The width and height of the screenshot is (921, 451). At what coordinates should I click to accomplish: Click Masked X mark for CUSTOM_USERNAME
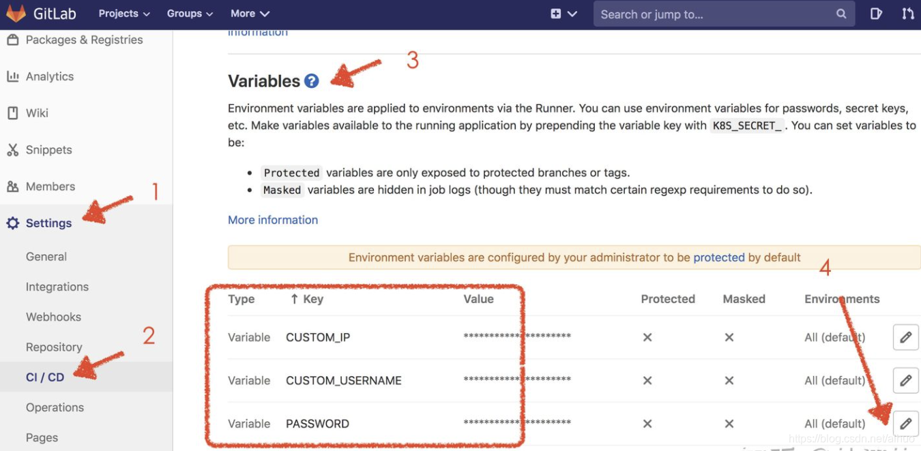click(729, 380)
